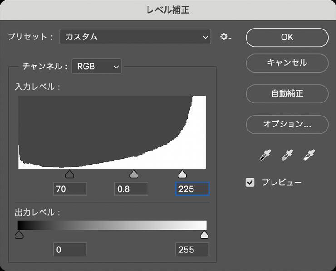Grab the input shadow slider handle
336x271 pixels.
tap(69, 174)
